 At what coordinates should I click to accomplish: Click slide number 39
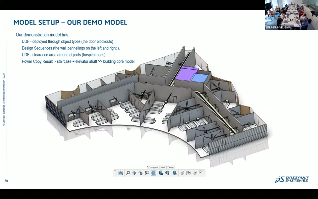click(x=6, y=181)
